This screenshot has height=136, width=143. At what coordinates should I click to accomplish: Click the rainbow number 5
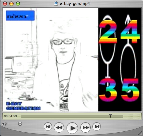click(130, 90)
